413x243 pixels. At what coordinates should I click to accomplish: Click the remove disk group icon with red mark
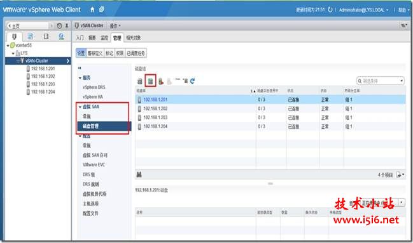click(x=160, y=81)
